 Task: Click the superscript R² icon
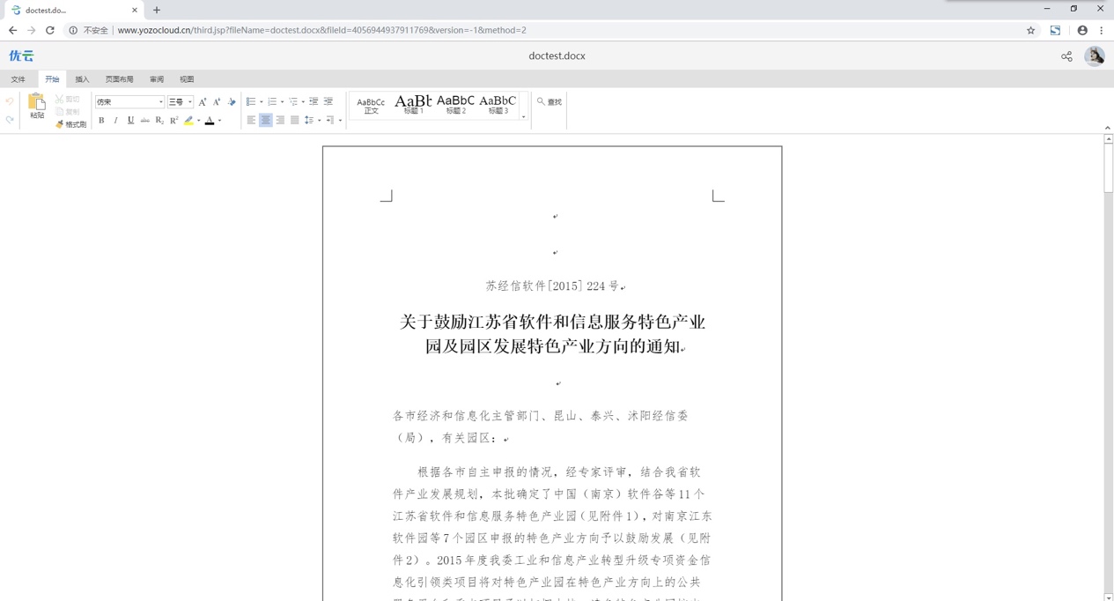[174, 121]
